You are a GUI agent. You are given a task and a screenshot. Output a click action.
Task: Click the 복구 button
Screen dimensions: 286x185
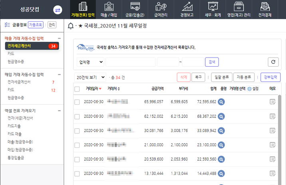point(198,77)
